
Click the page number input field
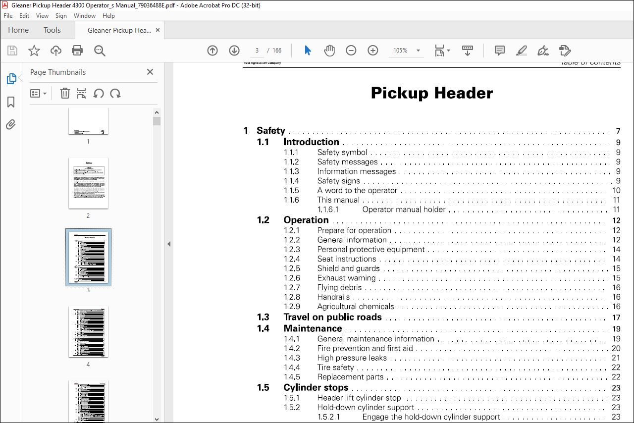(x=257, y=51)
